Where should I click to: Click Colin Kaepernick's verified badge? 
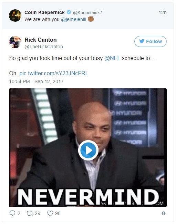coord(69,12)
